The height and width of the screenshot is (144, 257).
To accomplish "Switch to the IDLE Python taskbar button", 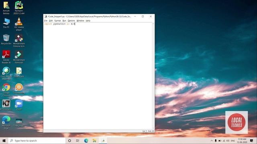I will pos(103,140).
